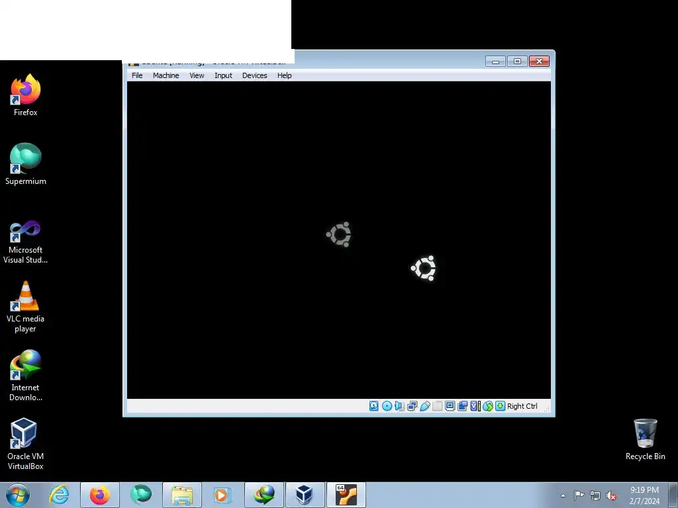Screen dimensions: 678x508
Task: Click the recording status icon
Action: click(x=462, y=406)
